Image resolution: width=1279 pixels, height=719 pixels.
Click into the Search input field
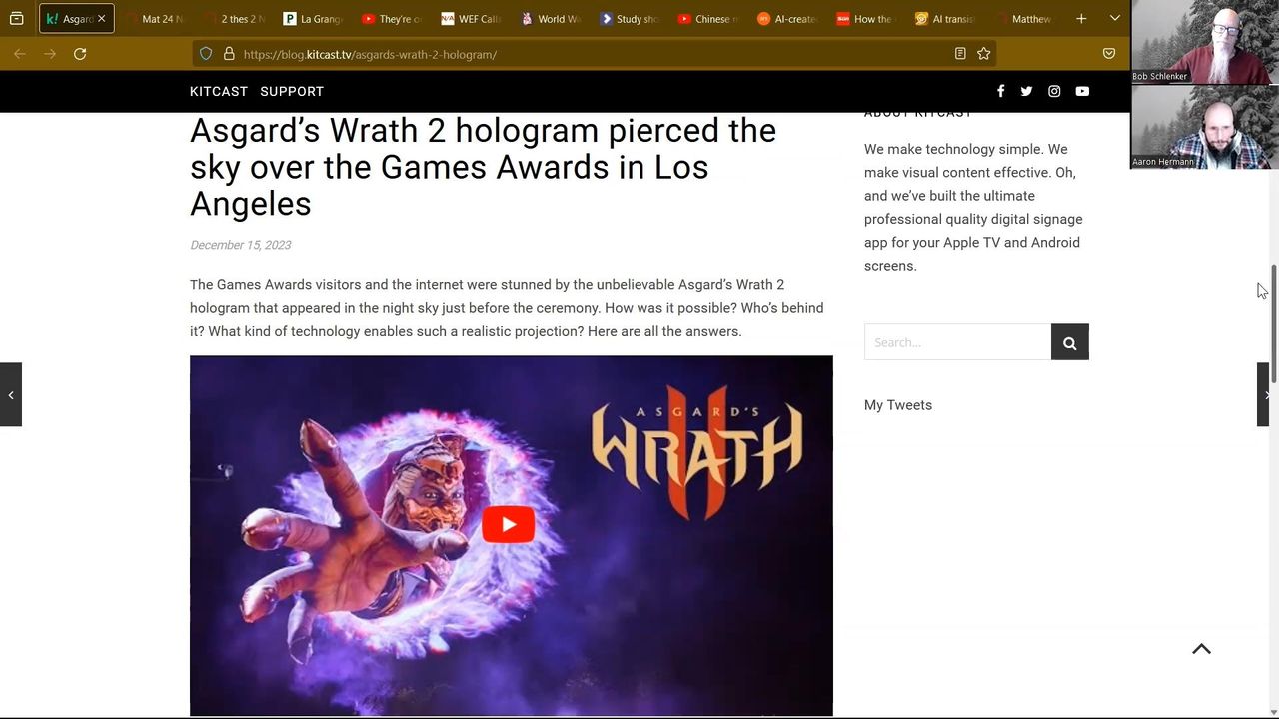[x=957, y=342]
